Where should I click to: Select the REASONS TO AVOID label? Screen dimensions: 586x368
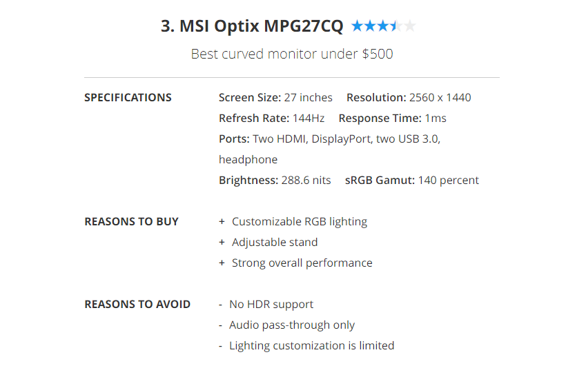tap(137, 305)
